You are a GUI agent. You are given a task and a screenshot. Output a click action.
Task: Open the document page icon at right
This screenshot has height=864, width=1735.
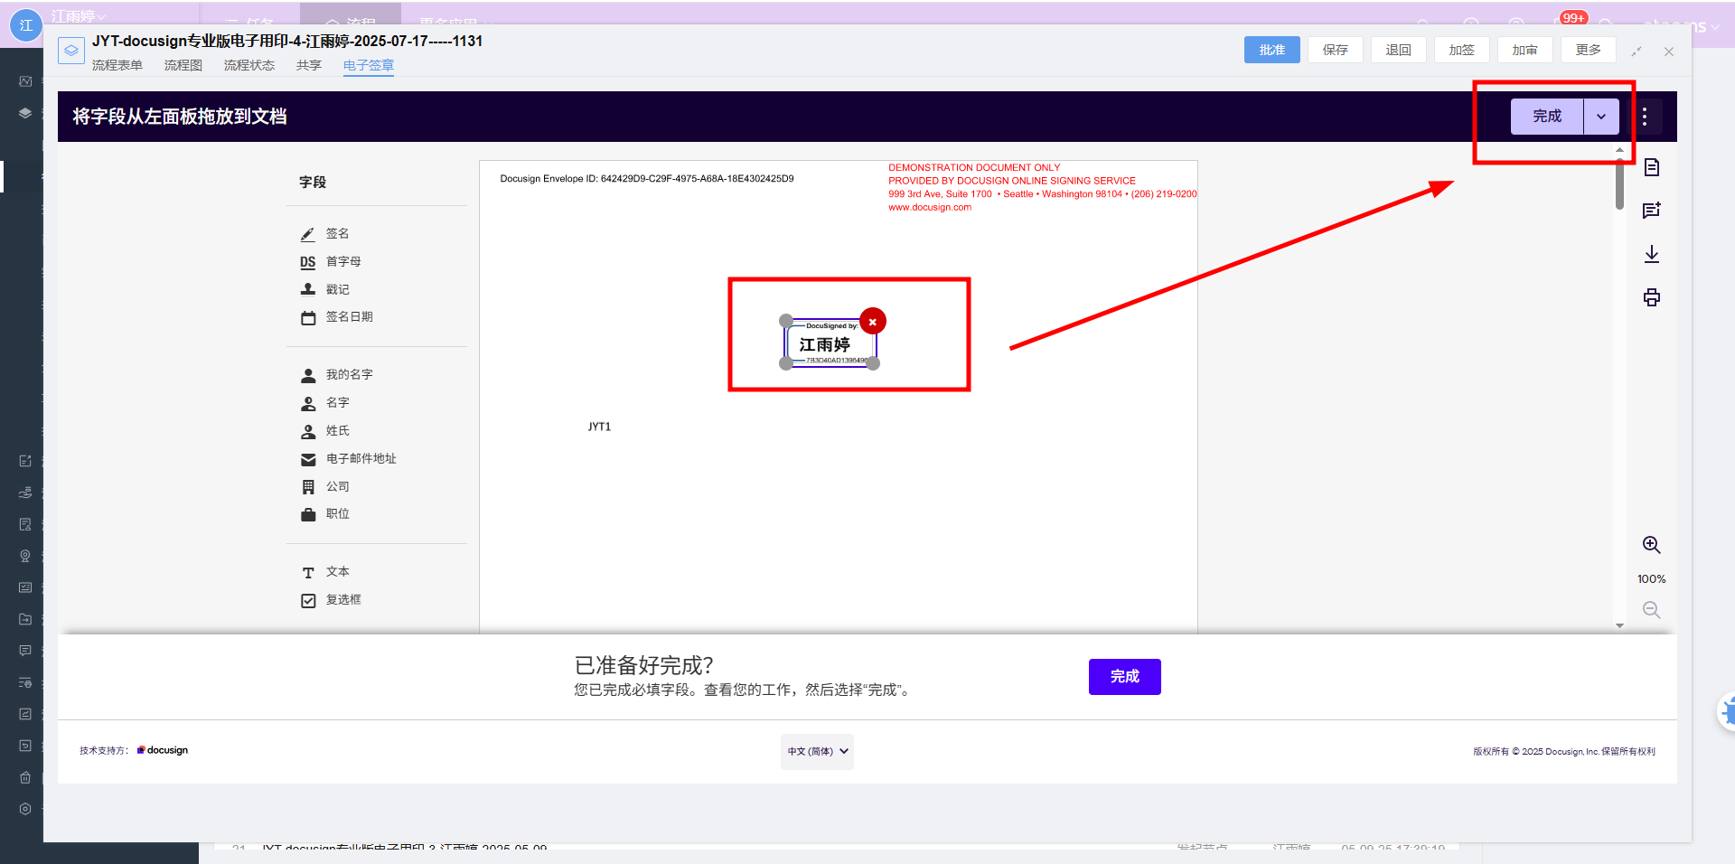(1651, 167)
